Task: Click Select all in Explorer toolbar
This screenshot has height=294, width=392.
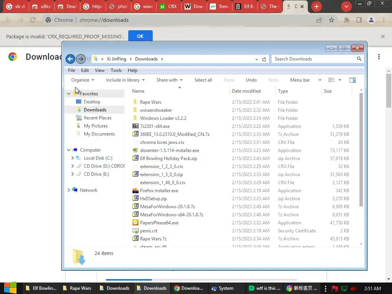Action: pyautogui.click(x=203, y=80)
